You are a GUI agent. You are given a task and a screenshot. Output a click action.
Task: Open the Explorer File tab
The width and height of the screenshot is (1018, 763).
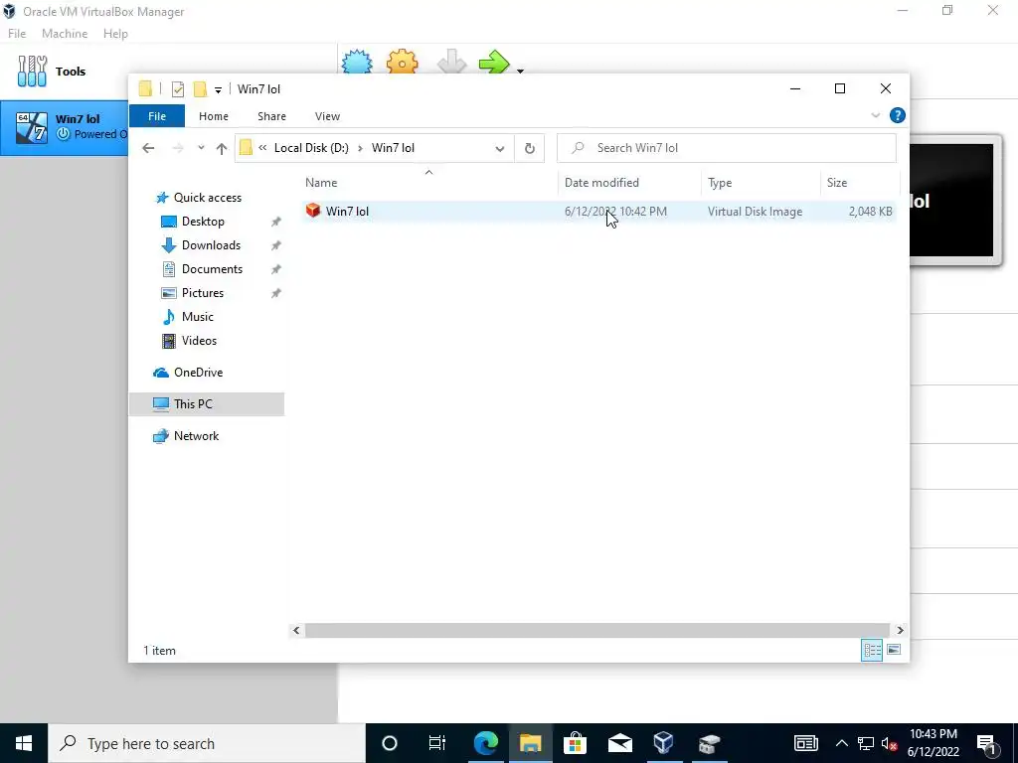point(157,116)
